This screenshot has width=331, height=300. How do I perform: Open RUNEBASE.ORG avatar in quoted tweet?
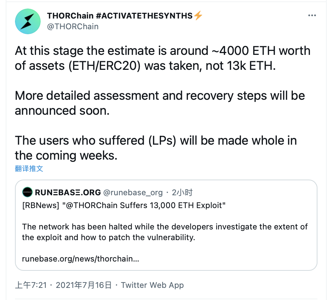[27, 192]
